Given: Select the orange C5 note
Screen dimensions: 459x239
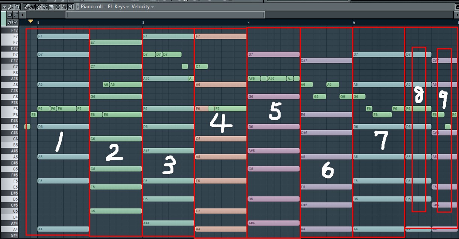Looking at the screenshot, I should click(x=221, y=211).
